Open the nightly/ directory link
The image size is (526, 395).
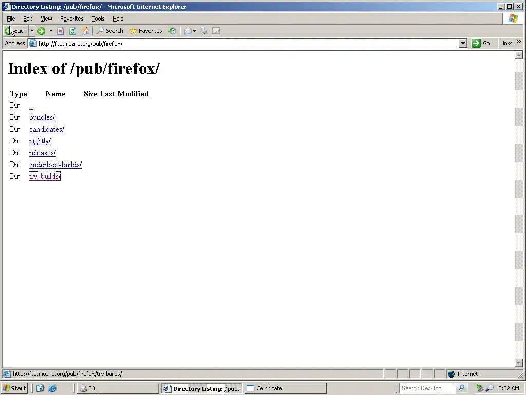pyautogui.click(x=40, y=141)
